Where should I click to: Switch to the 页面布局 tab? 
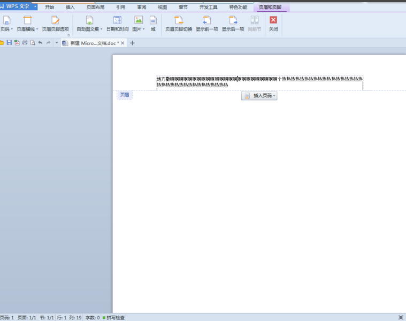(96, 7)
